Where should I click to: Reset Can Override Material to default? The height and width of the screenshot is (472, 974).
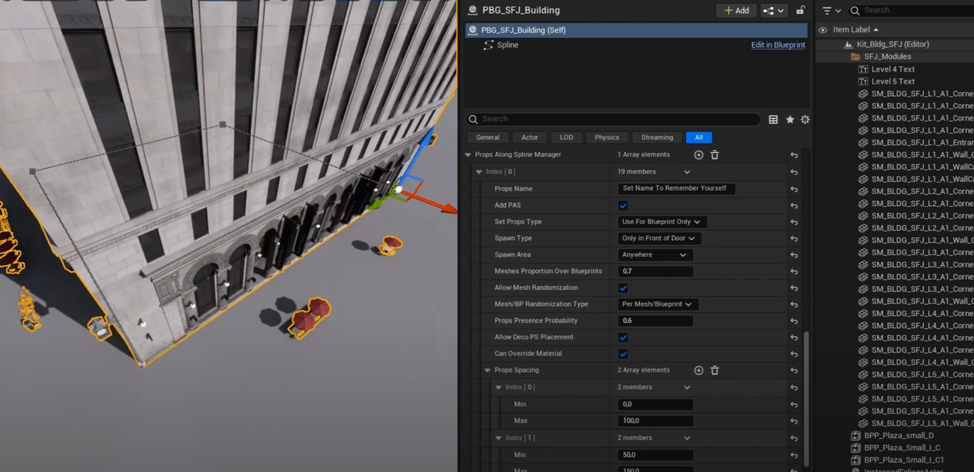tap(794, 354)
